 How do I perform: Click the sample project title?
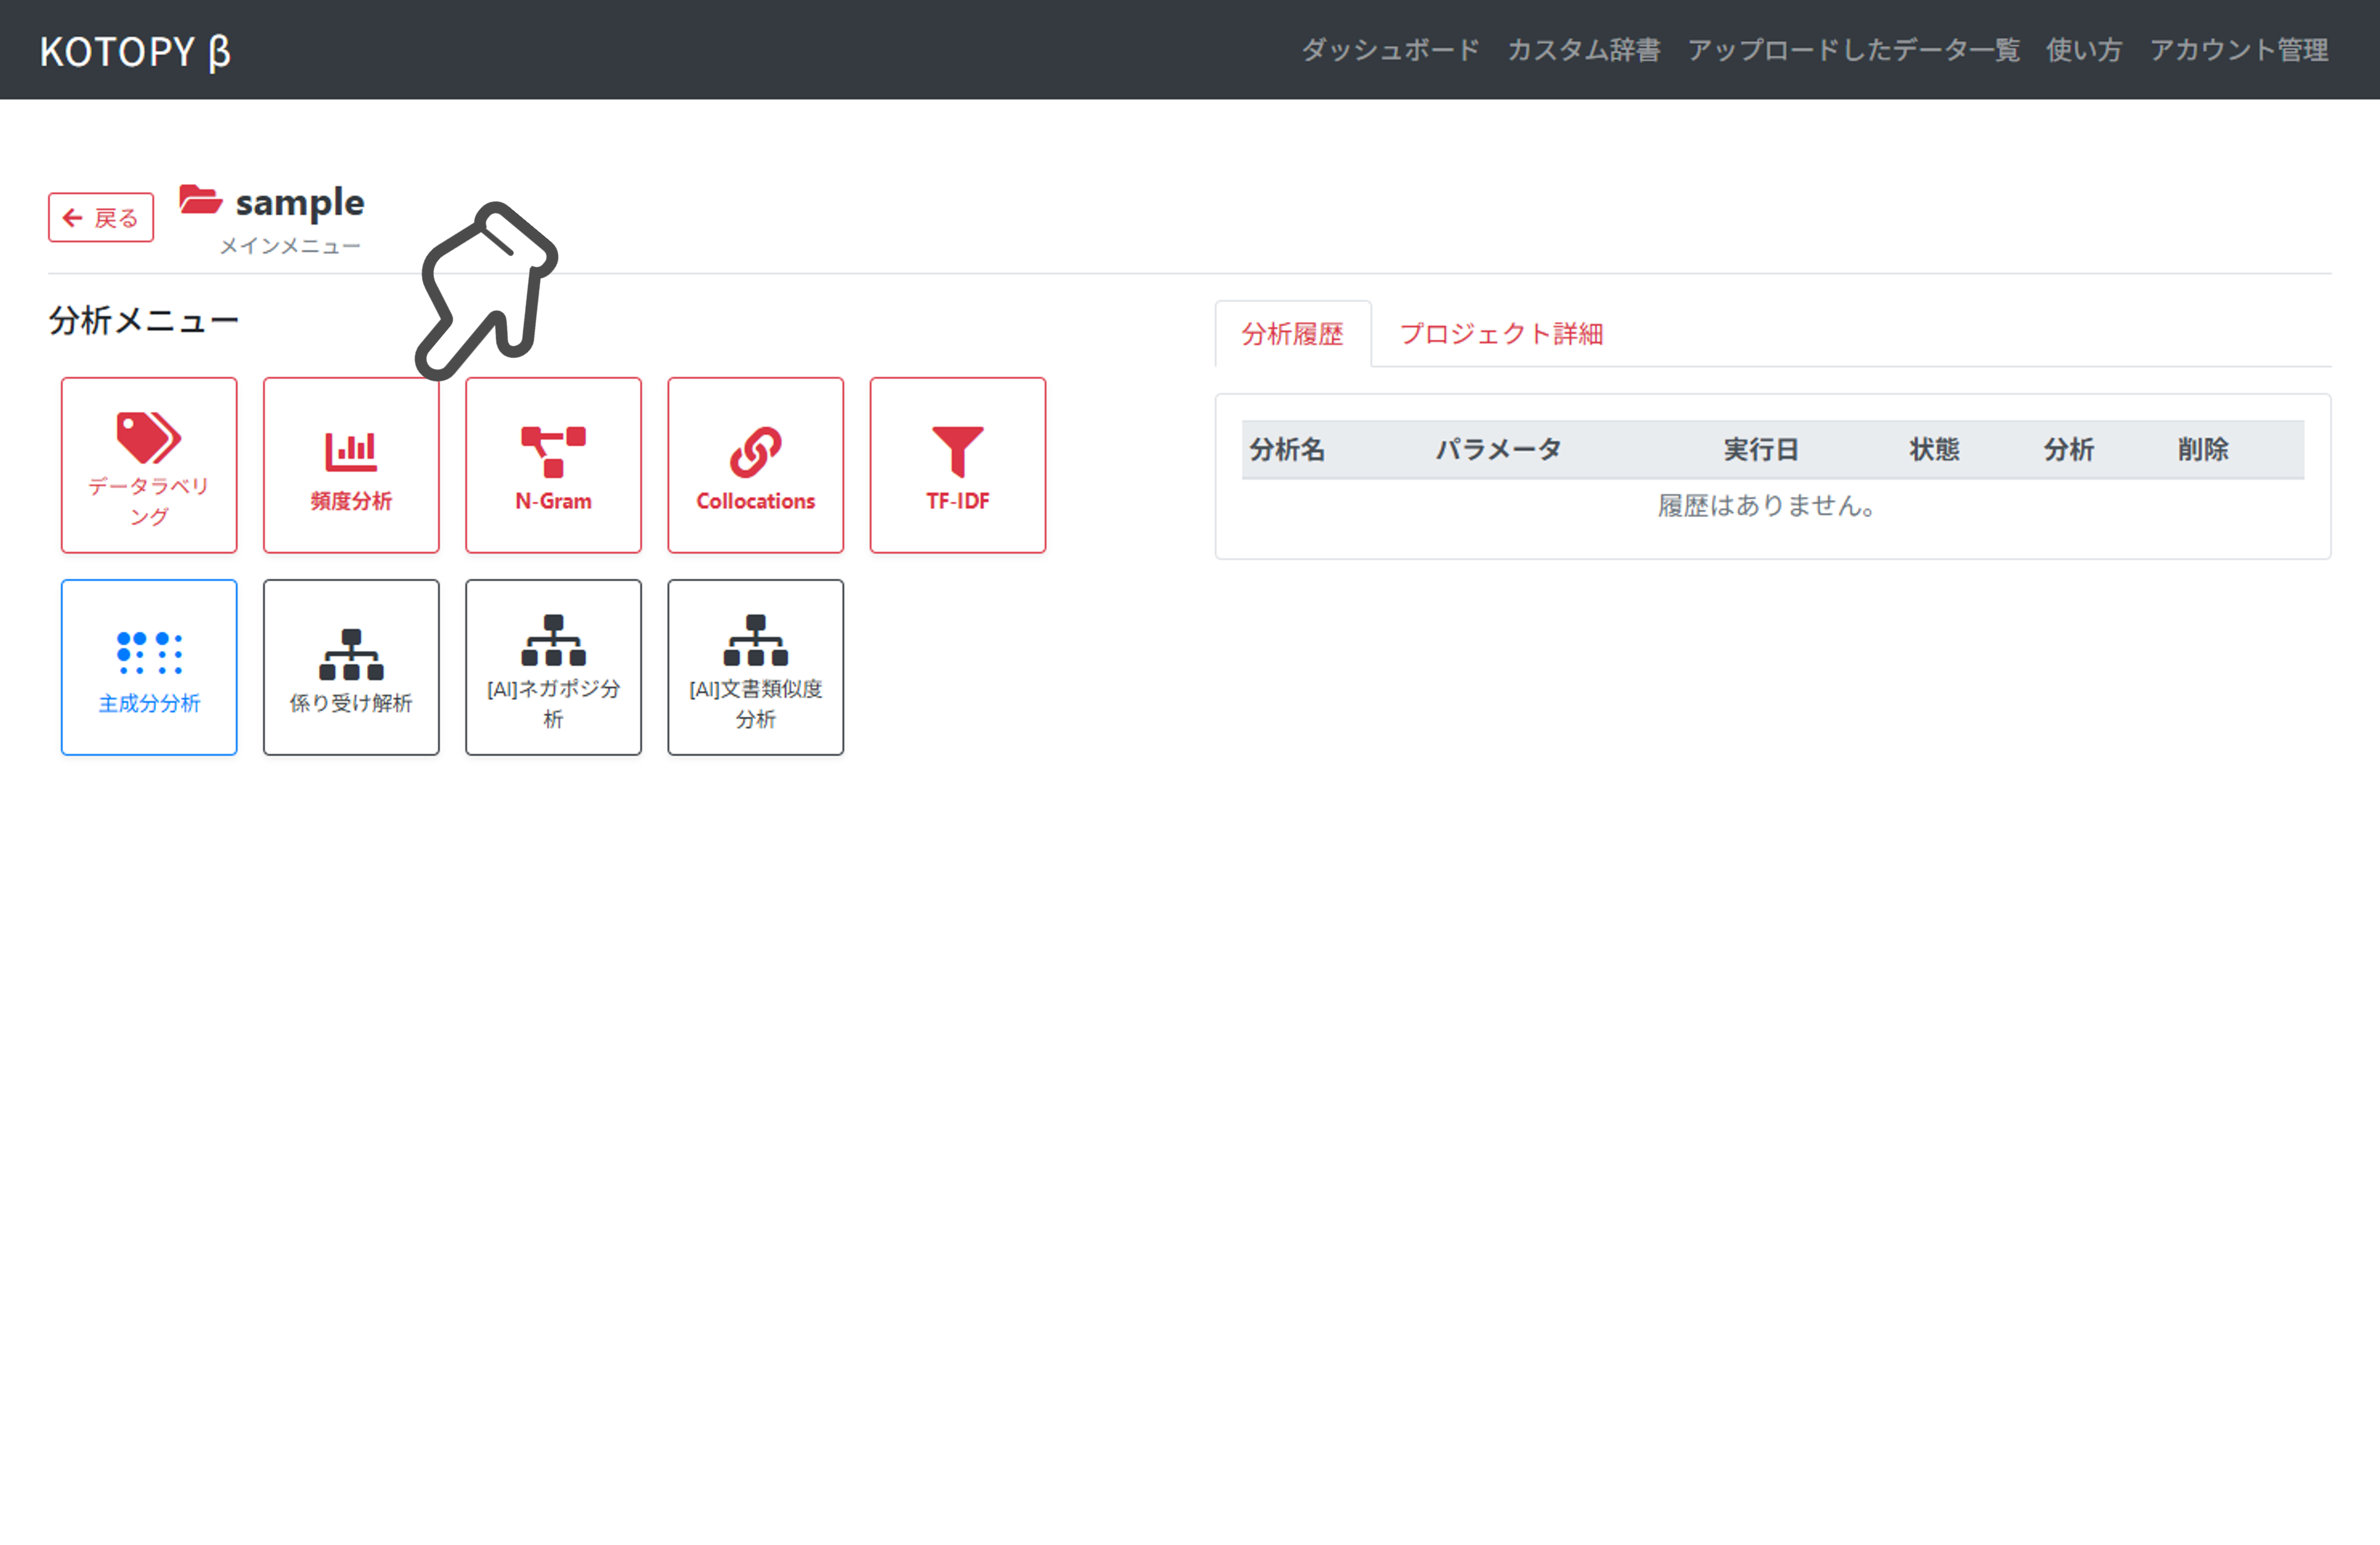[x=297, y=203]
